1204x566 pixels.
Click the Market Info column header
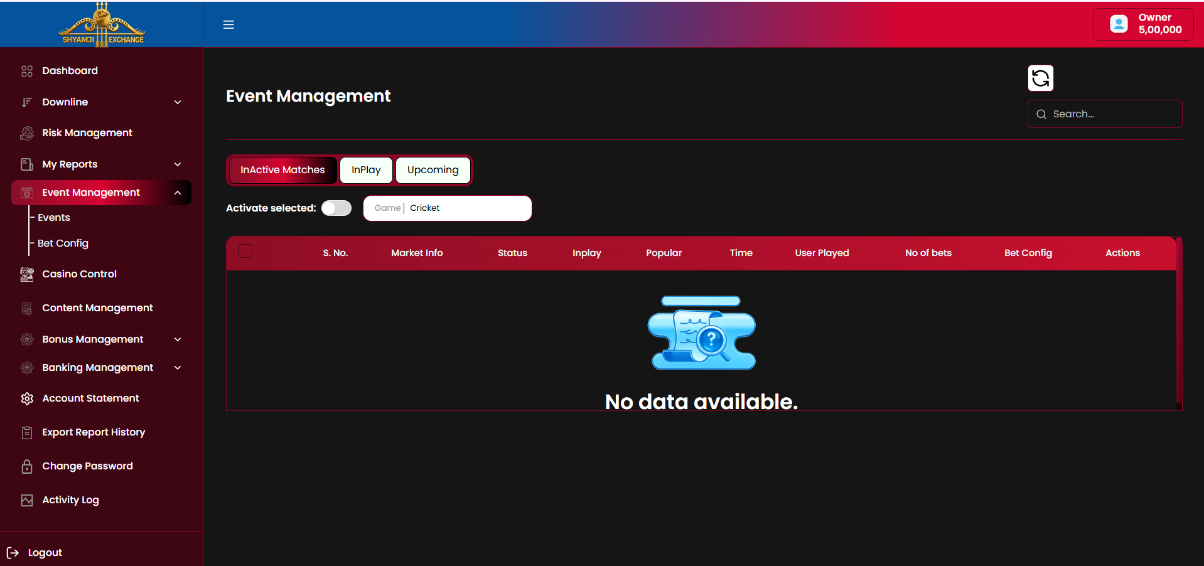coord(417,253)
